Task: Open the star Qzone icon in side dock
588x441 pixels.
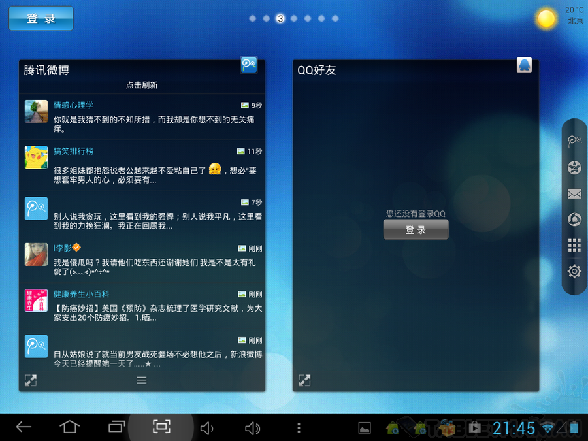Action: tap(574, 168)
